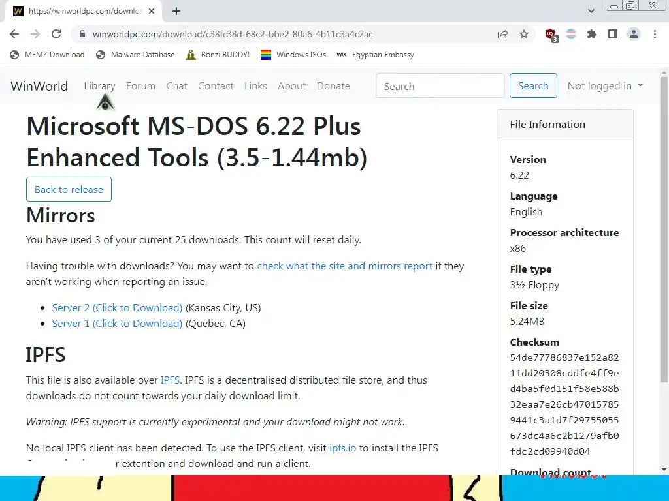Open the Windows ISOs bookmark
Image resolution: width=669 pixels, height=501 pixels.
(293, 55)
